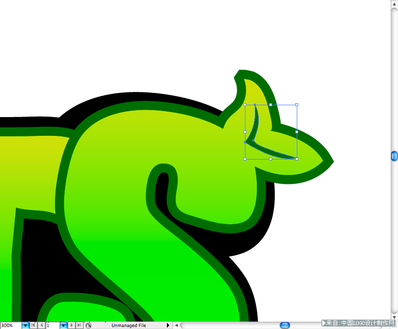Click the 300% zoom level field
This screenshot has height=329, width=398.
pyautogui.click(x=11, y=326)
